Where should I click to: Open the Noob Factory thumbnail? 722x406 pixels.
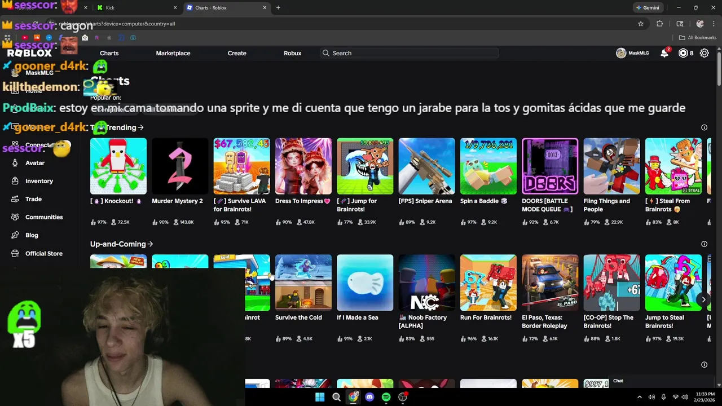tap(426, 283)
